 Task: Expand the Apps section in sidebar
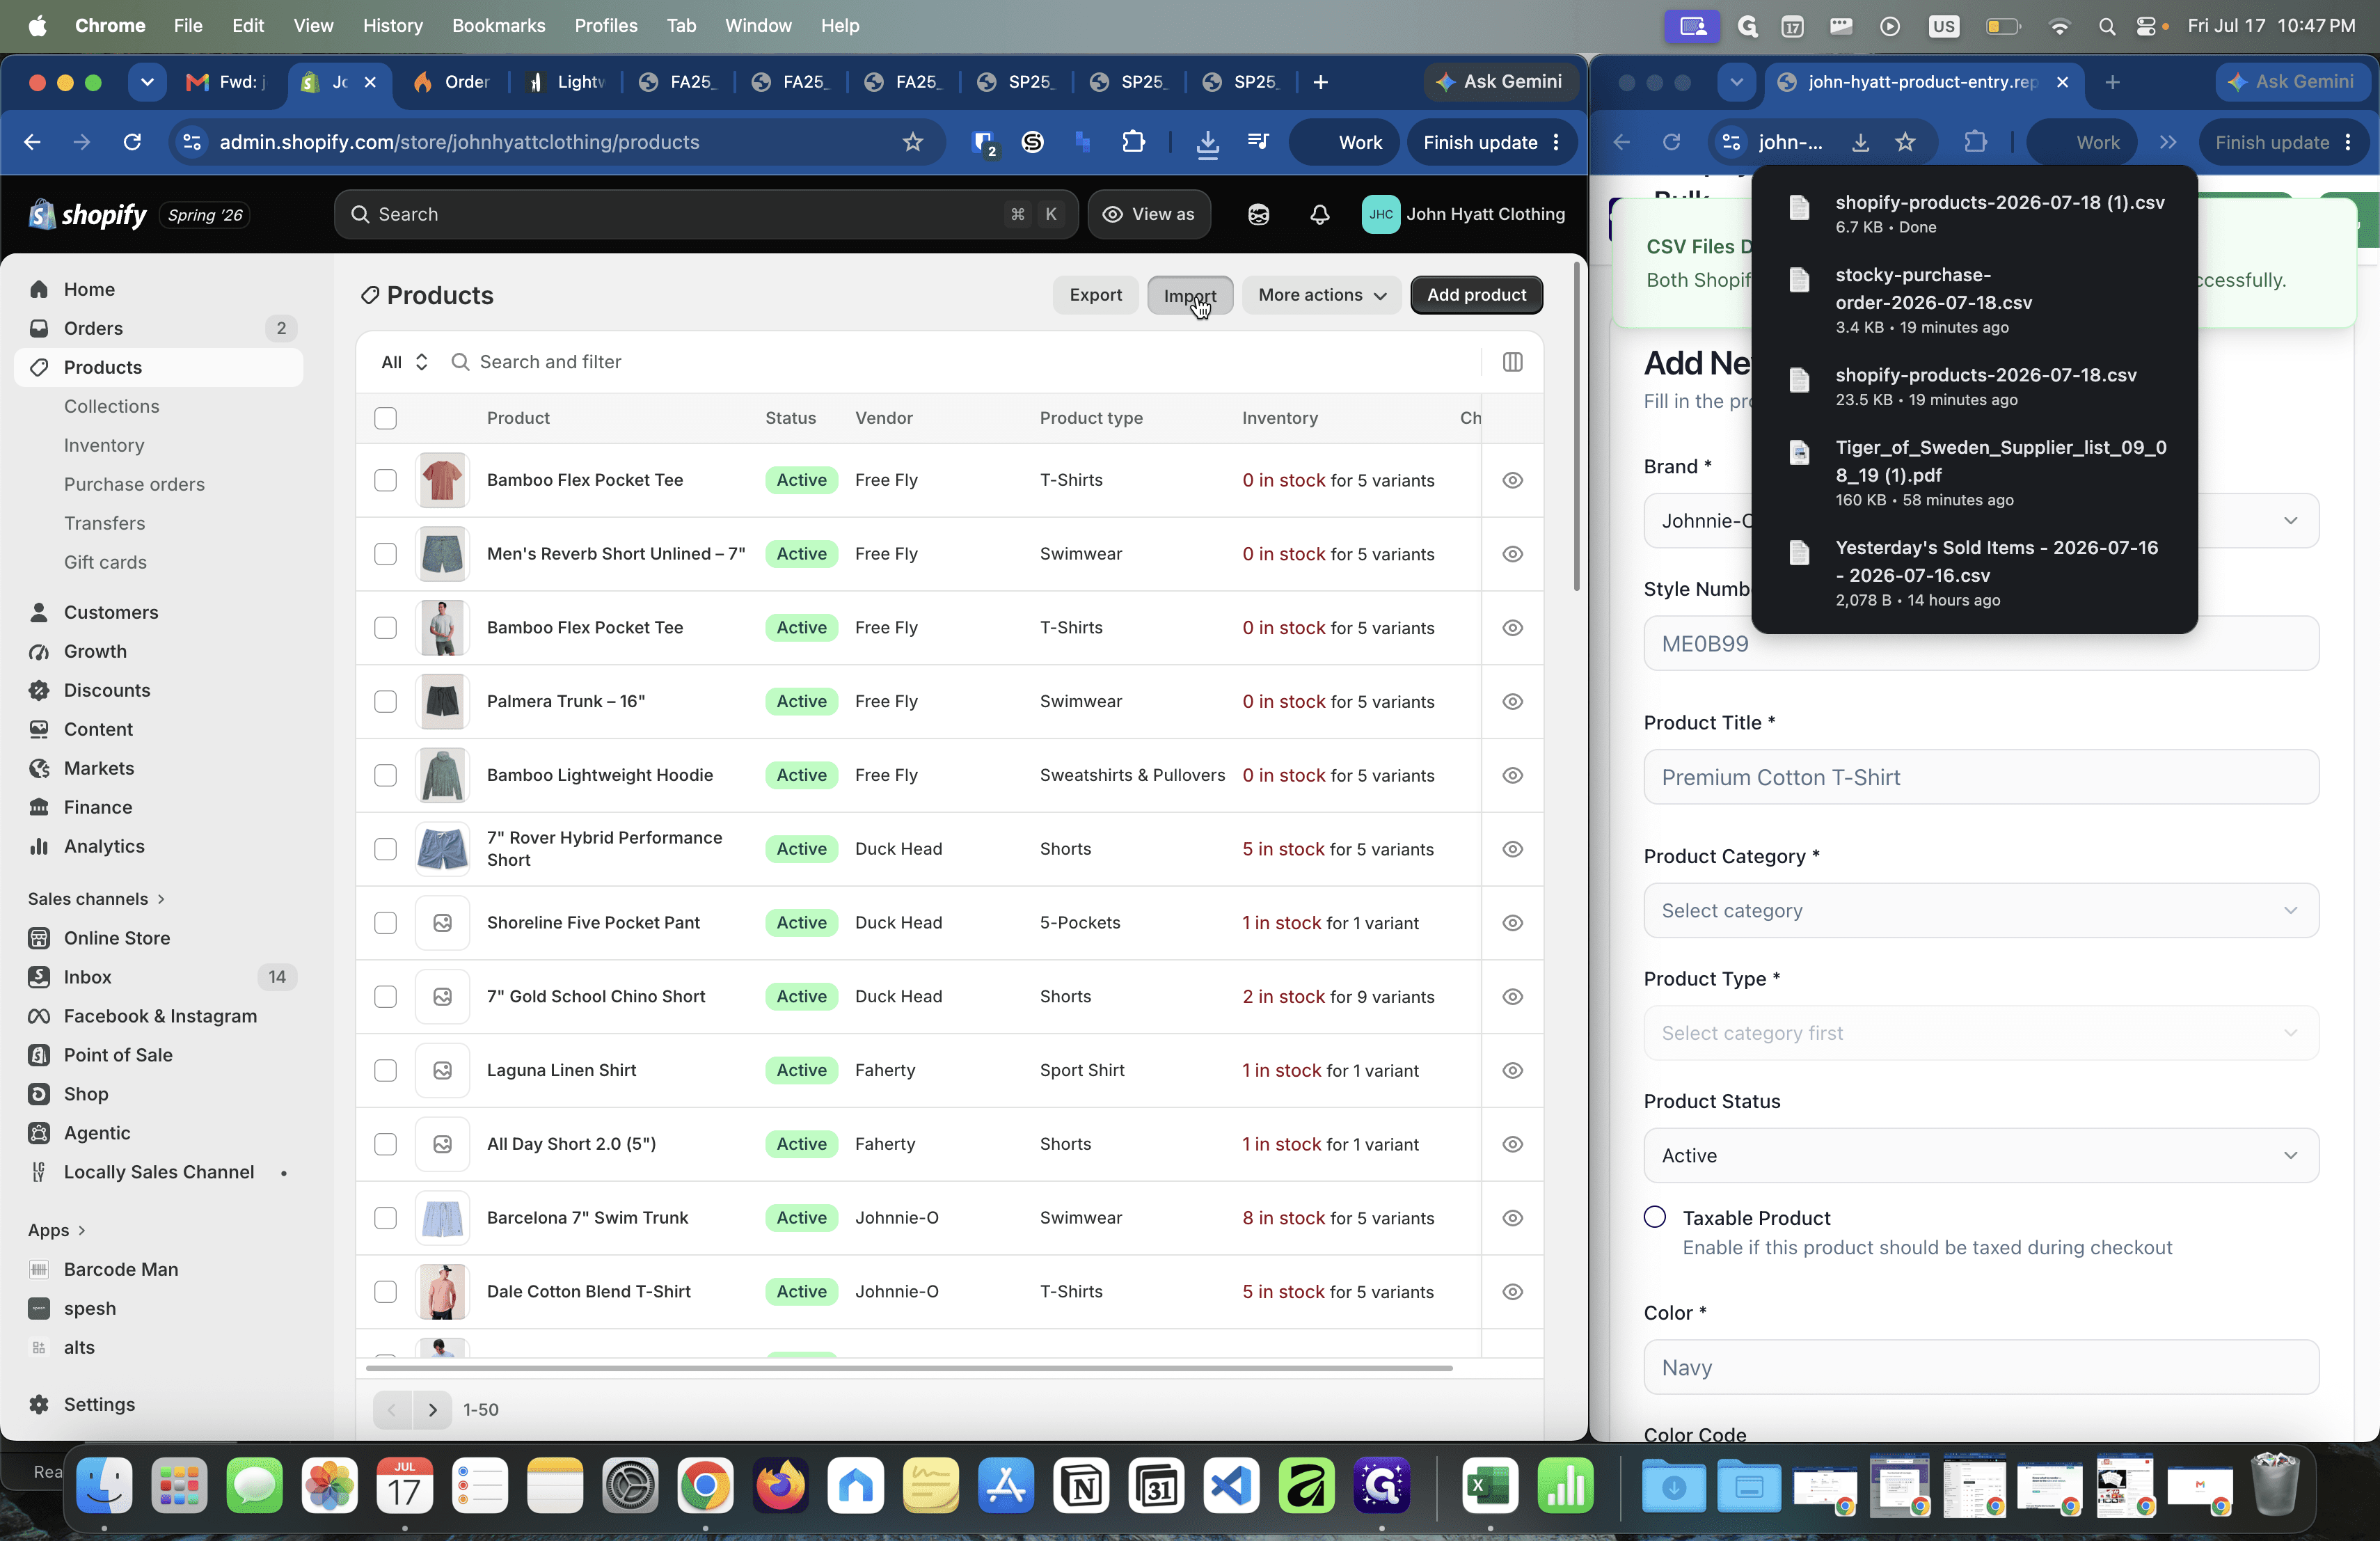(56, 1230)
